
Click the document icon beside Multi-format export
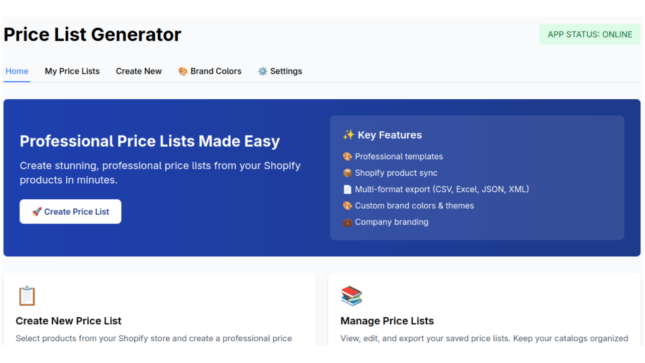pos(347,189)
